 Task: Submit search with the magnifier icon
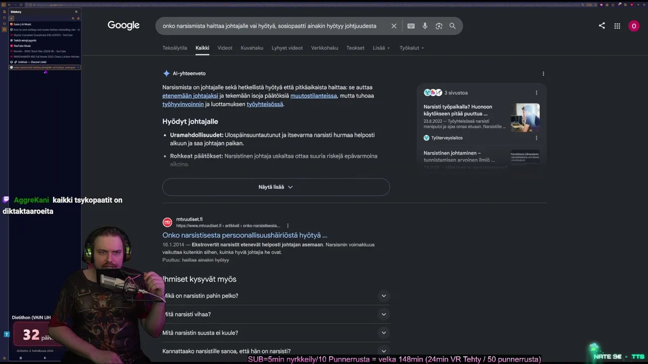453,26
